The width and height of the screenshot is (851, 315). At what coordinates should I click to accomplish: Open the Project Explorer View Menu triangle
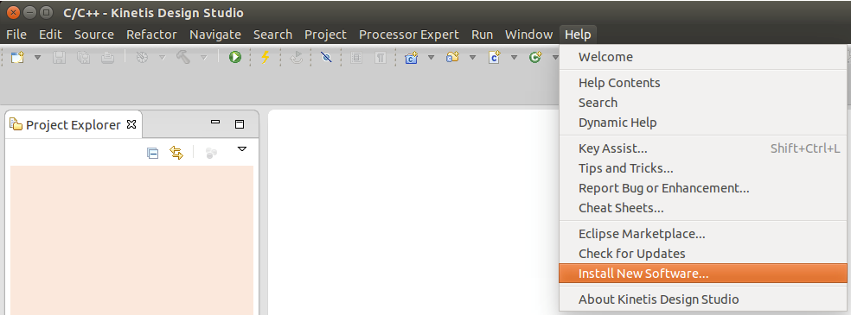(x=243, y=148)
